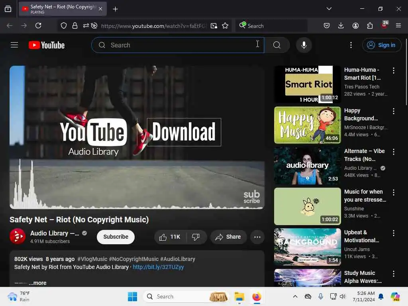Save page to Pocket
The image size is (408, 306).
[327, 25]
